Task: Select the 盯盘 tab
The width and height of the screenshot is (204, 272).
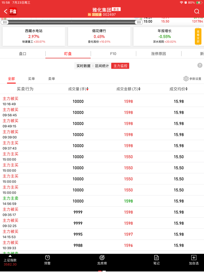Action: point(68,54)
